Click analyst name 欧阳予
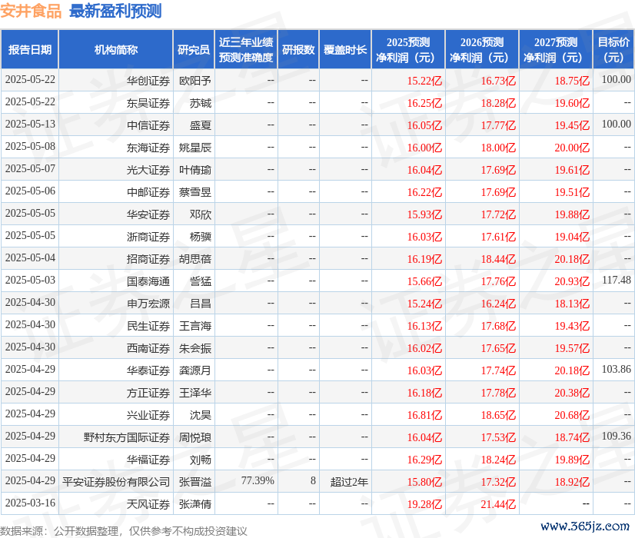 coord(195,81)
